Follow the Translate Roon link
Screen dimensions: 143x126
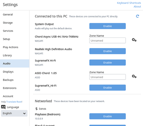(x=14, y=102)
